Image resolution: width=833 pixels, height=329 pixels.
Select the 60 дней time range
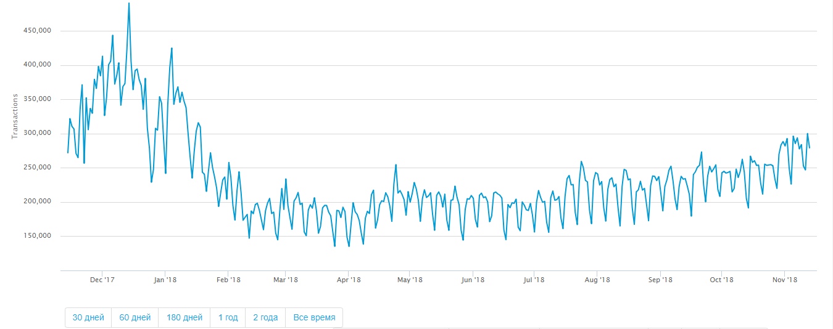tap(135, 318)
